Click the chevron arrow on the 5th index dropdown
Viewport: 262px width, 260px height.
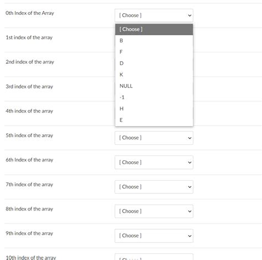pos(190,138)
